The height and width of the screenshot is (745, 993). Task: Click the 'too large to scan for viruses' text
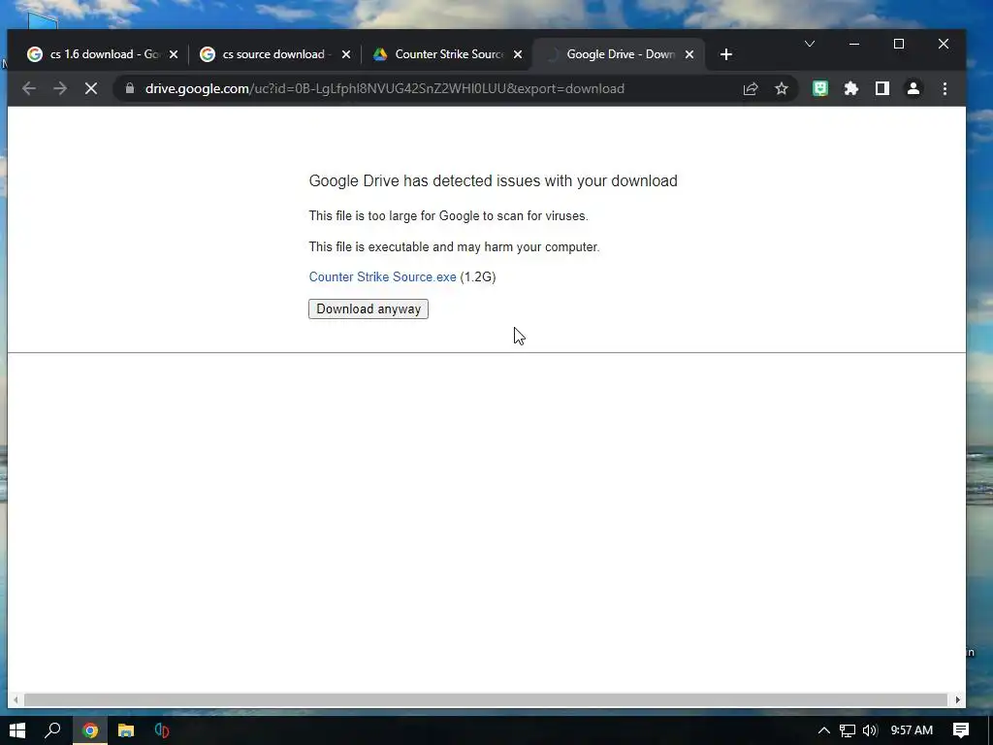[448, 216]
